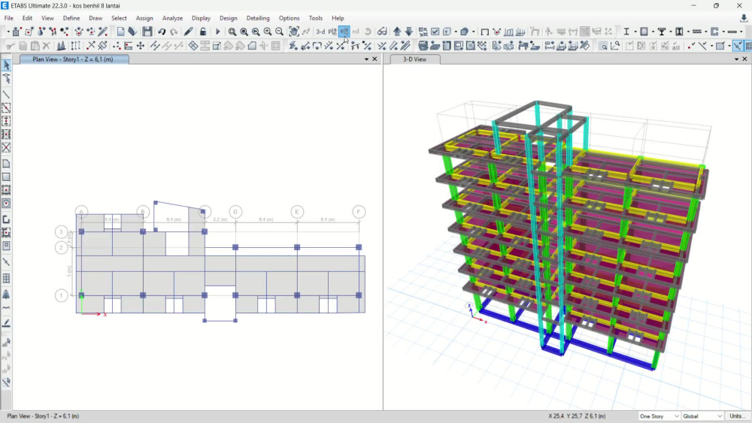Click the Move Joints/Frames/Shells icon

coord(141,46)
